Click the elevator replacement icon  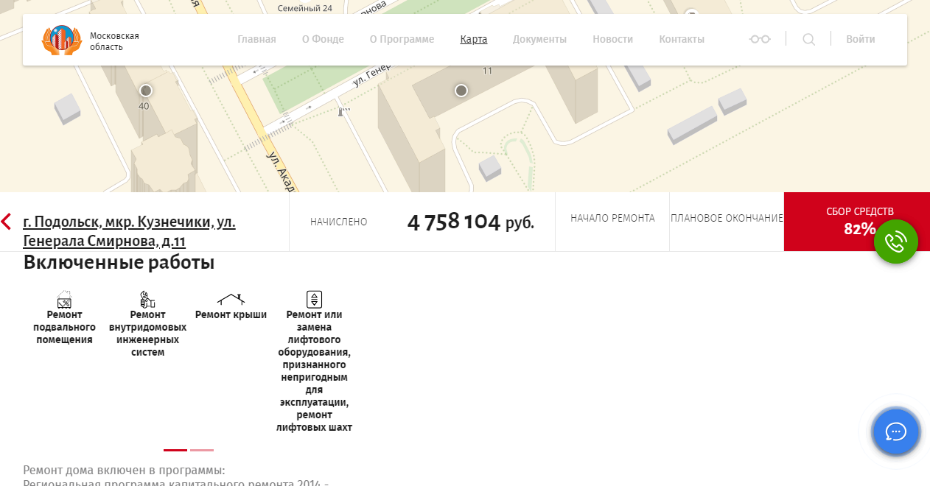(314, 300)
